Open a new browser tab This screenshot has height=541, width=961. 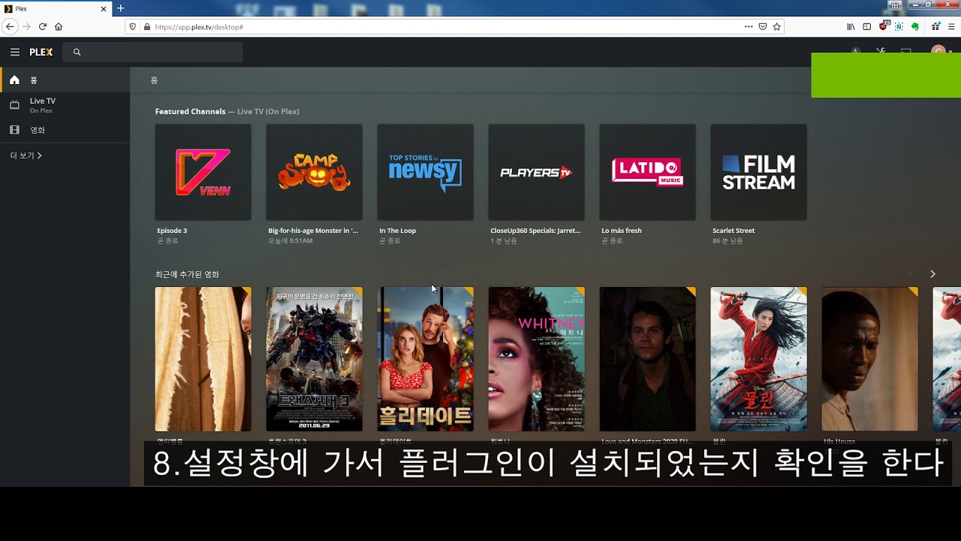tap(120, 8)
